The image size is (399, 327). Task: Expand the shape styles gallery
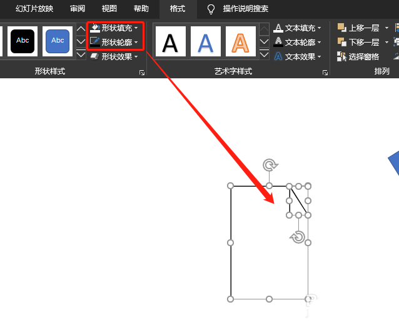(81, 54)
